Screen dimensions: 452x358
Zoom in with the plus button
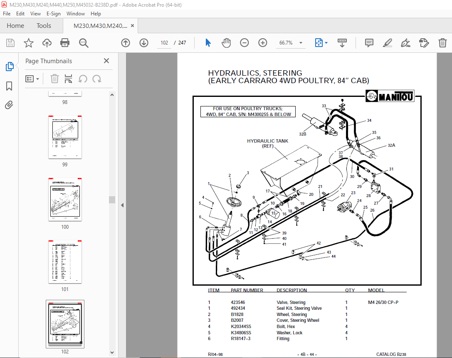(263, 43)
